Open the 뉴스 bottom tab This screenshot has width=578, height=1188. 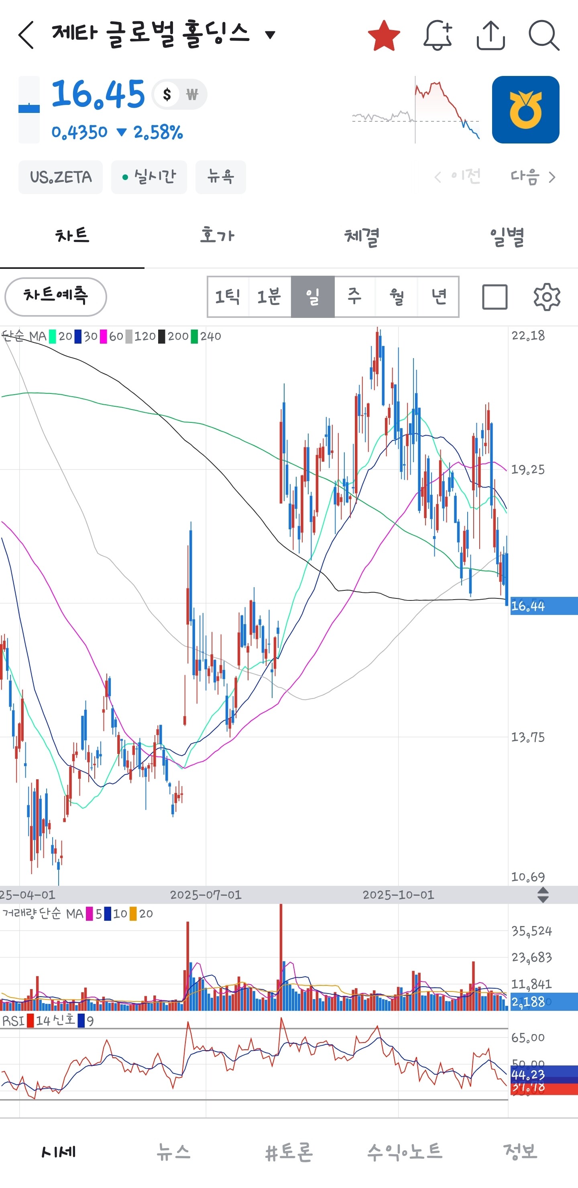[174, 1152]
